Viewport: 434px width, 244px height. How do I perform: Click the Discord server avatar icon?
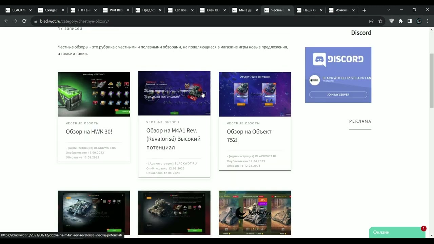click(315, 80)
